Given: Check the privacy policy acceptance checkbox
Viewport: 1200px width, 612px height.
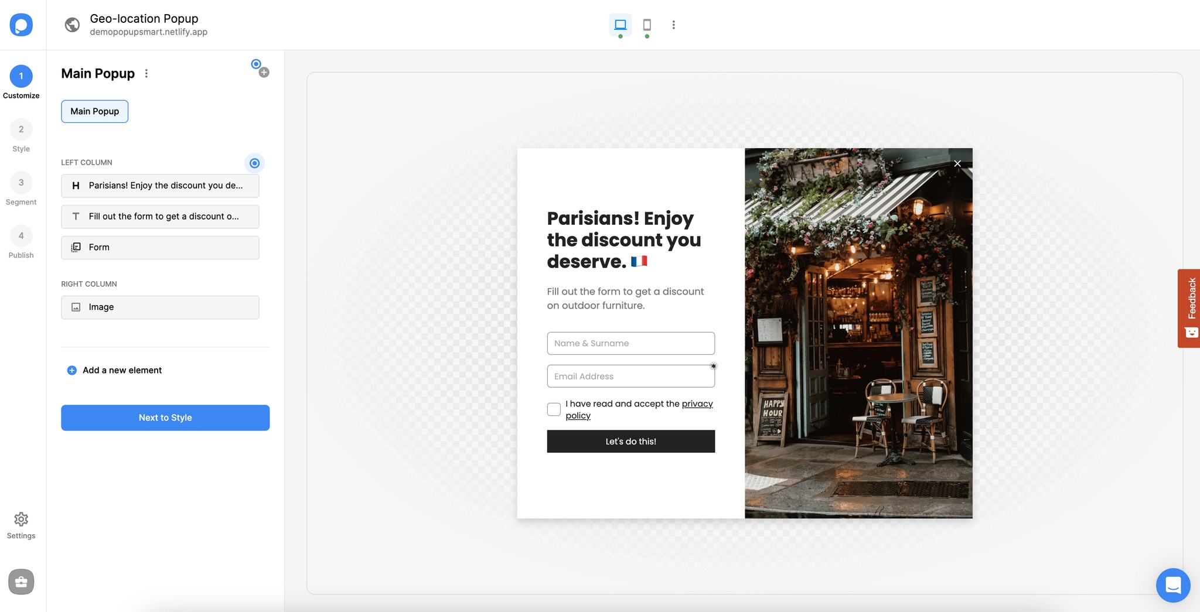Looking at the screenshot, I should click(x=554, y=409).
